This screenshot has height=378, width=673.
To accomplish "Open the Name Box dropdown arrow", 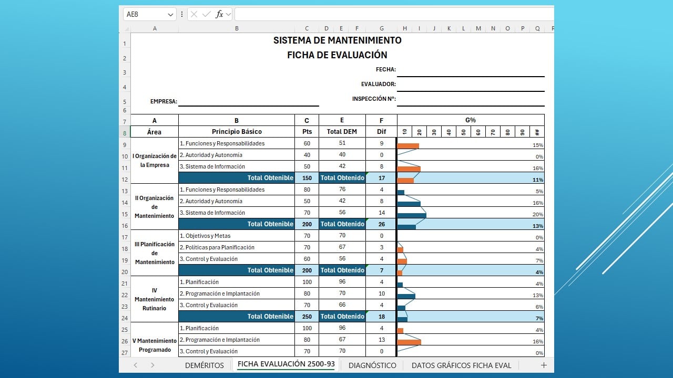I will 171,14.
